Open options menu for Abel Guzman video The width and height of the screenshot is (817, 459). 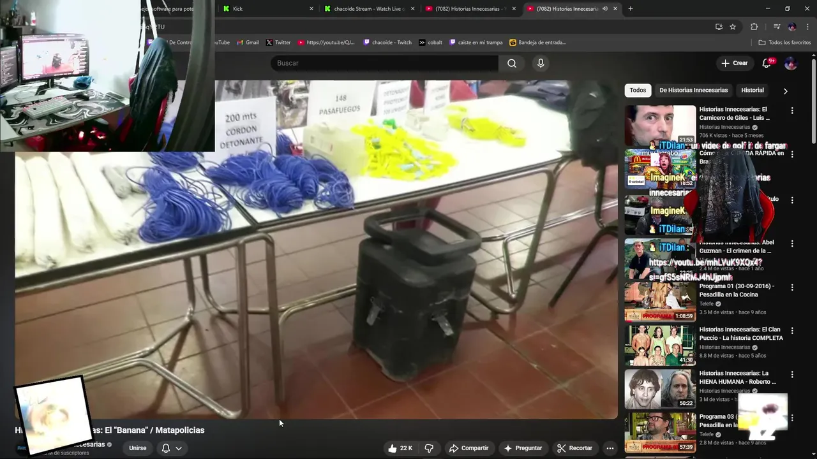click(792, 244)
